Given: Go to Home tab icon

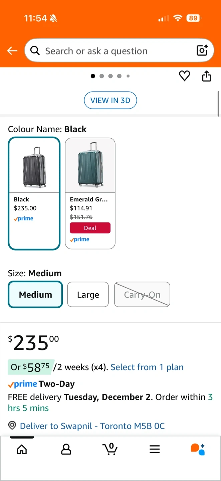Looking at the screenshot, I should coord(22,449).
